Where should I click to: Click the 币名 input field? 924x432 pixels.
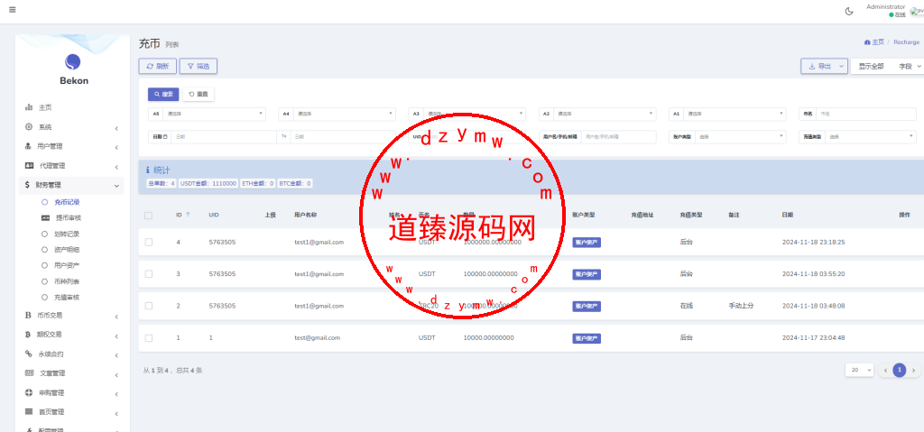(866, 114)
